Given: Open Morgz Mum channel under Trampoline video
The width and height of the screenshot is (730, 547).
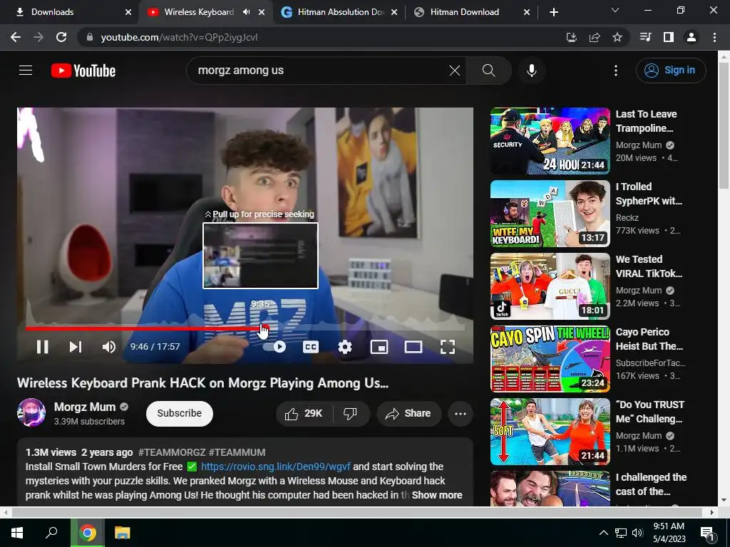Looking at the screenshot, I should (x=638, y=145).
